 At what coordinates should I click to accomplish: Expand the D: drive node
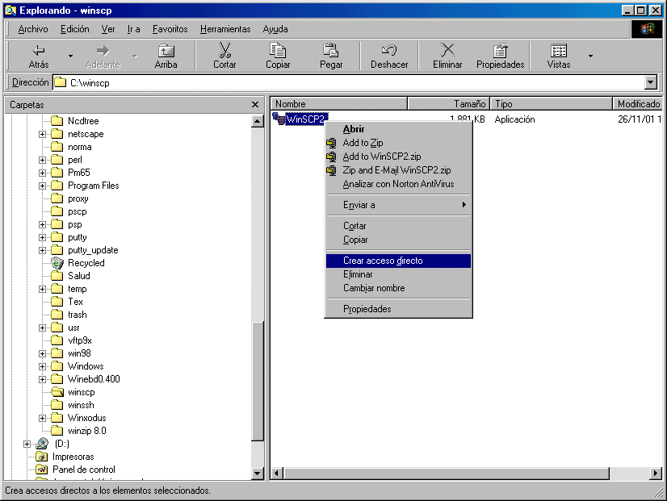tap(27, 444)
